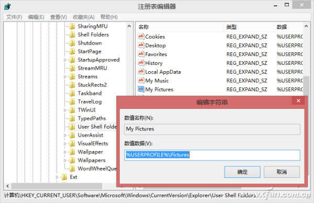The width and height of the screenshot is (314, 203).
Task: Select the User Shell Folders folder icon
Action: (x=72, y=127)
